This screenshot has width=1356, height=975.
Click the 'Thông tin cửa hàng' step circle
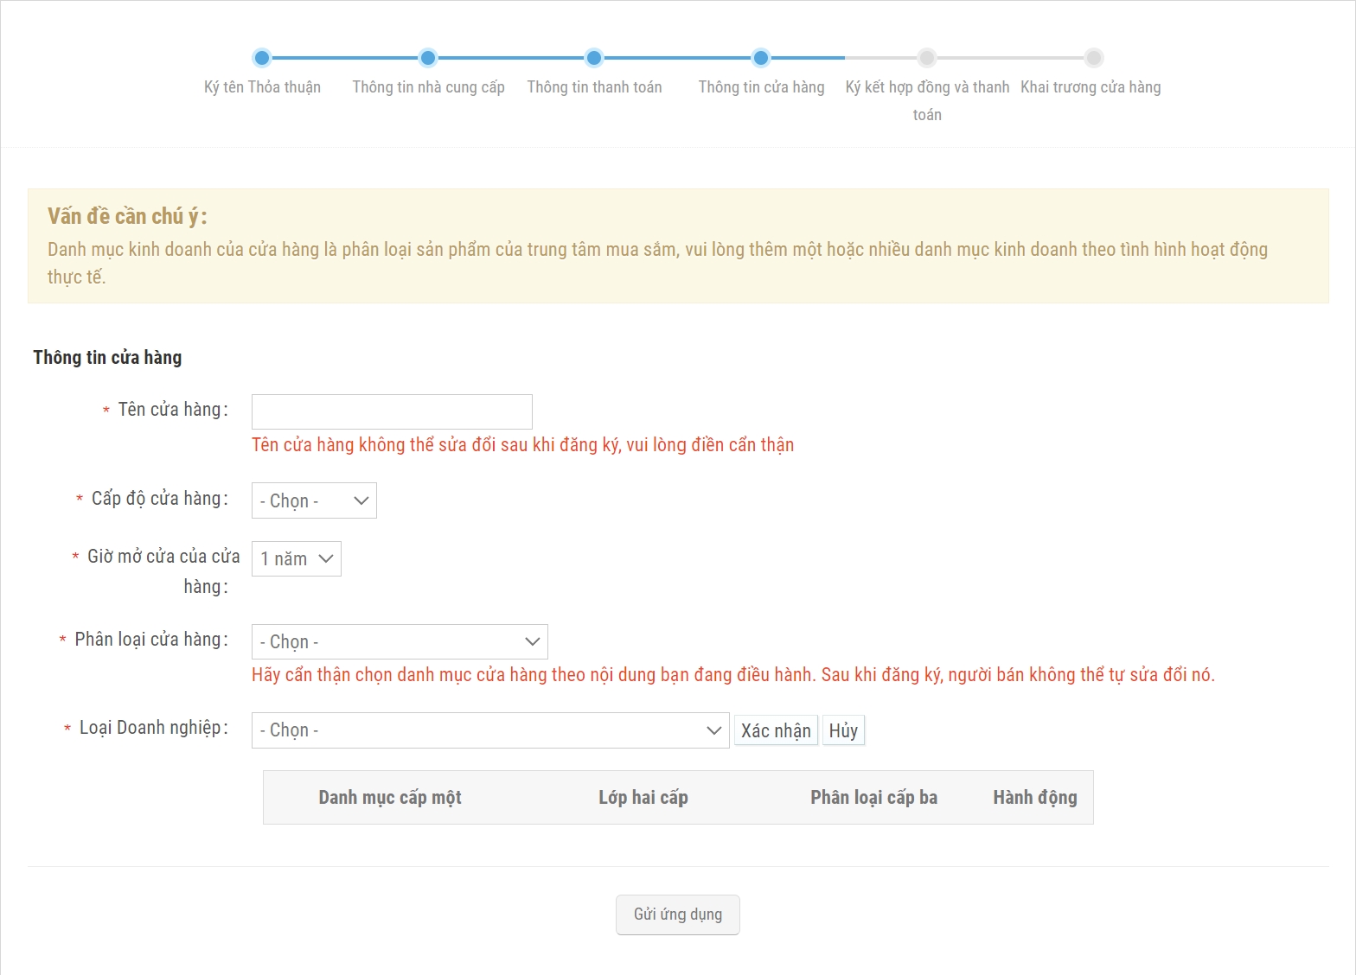[761, 58]
